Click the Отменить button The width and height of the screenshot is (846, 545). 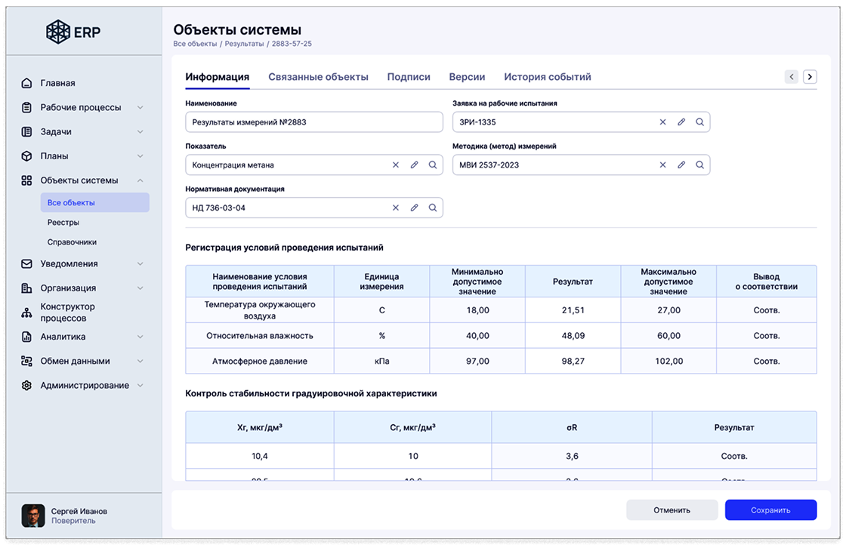[x=672, y=510]
